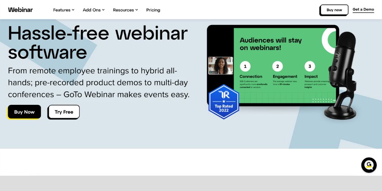
Task: Expand the Add Ons dropdown menu
Action: click(x=94, y=10)
